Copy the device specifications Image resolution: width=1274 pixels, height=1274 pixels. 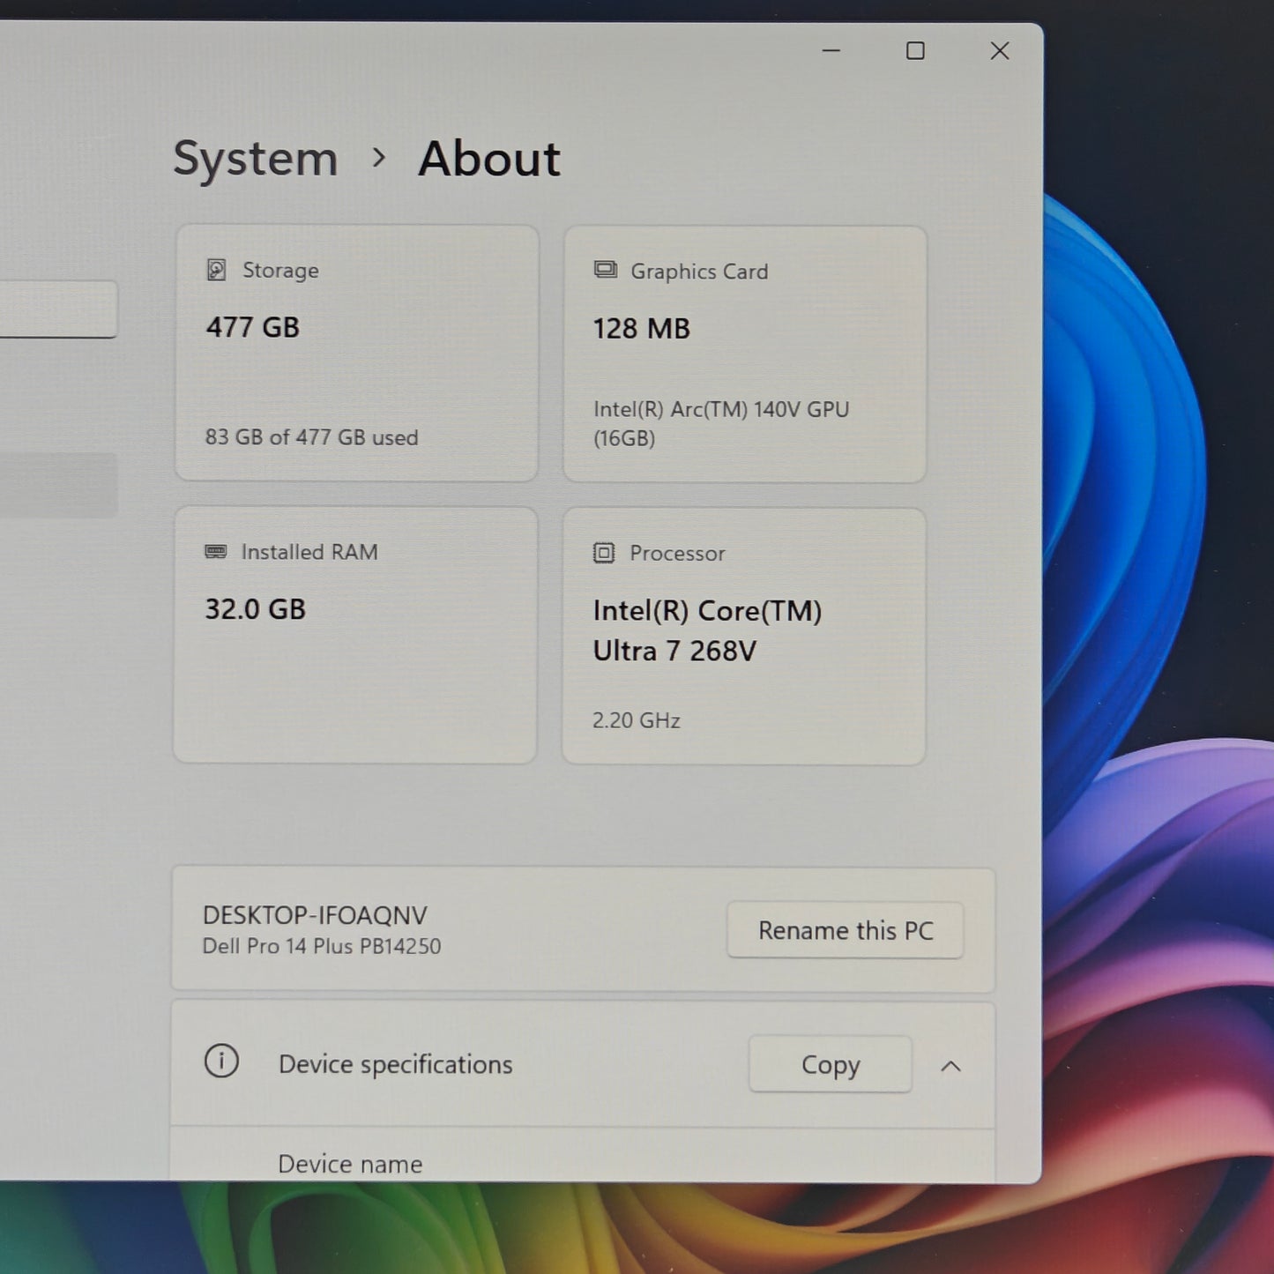pyautogui.click(x=830, y=1064)
